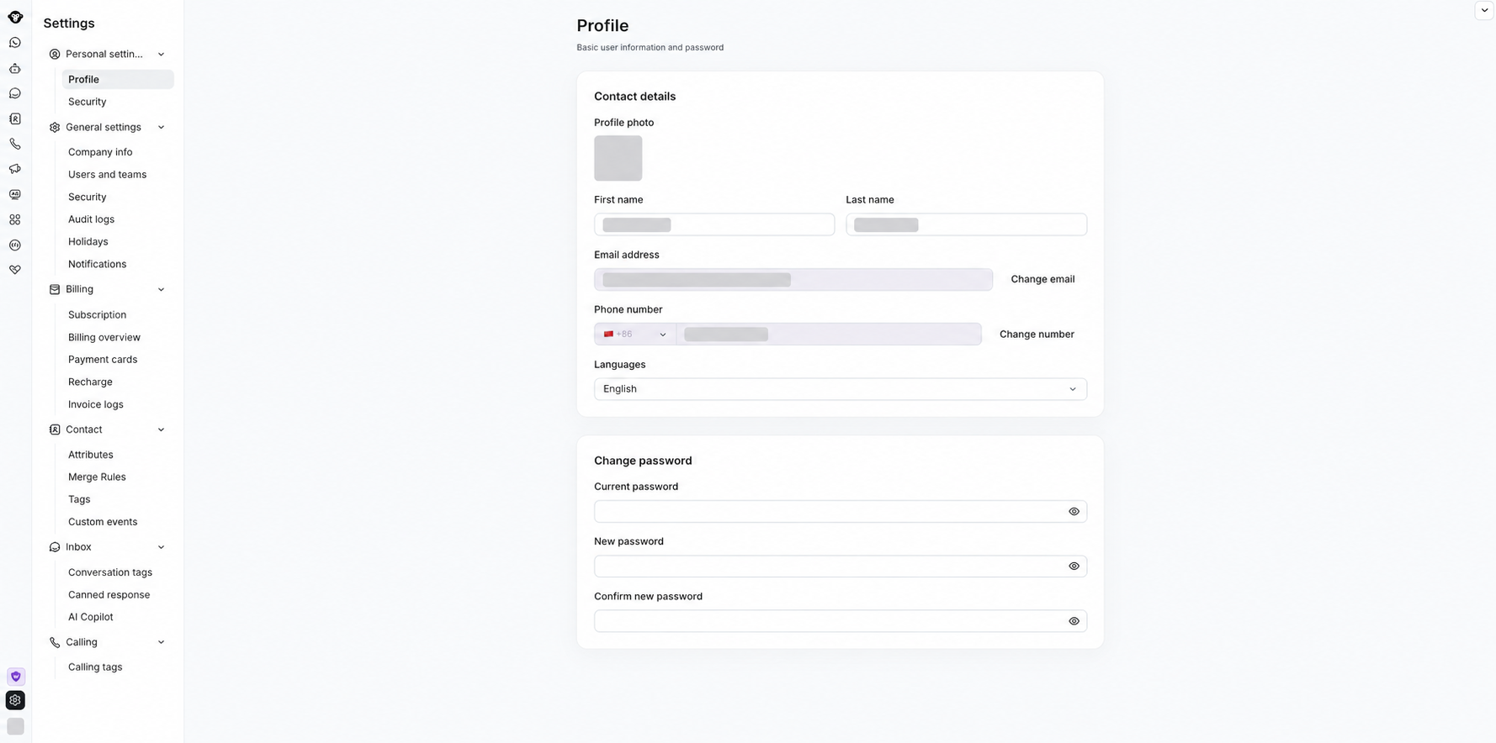Open the megaphone campaigns sidebar icon
The height and width of the screenshot is (743, 1496).
[x=15, y=169]
